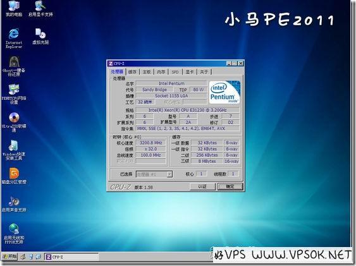Click the 代号 field showing Sandy Bridge
356x266 pixels.
(x=154, y=90)
